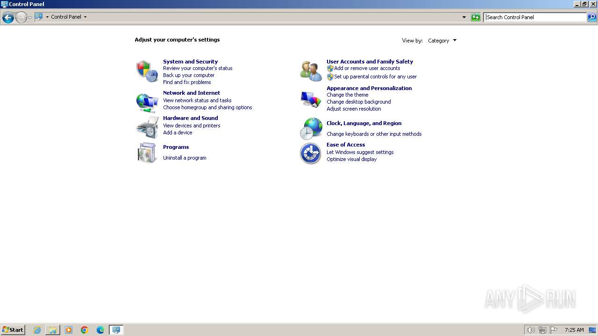The height and width of the screenshot is (336, 598).
Task: Click Review your computer's status
Action: coord(198,68)
